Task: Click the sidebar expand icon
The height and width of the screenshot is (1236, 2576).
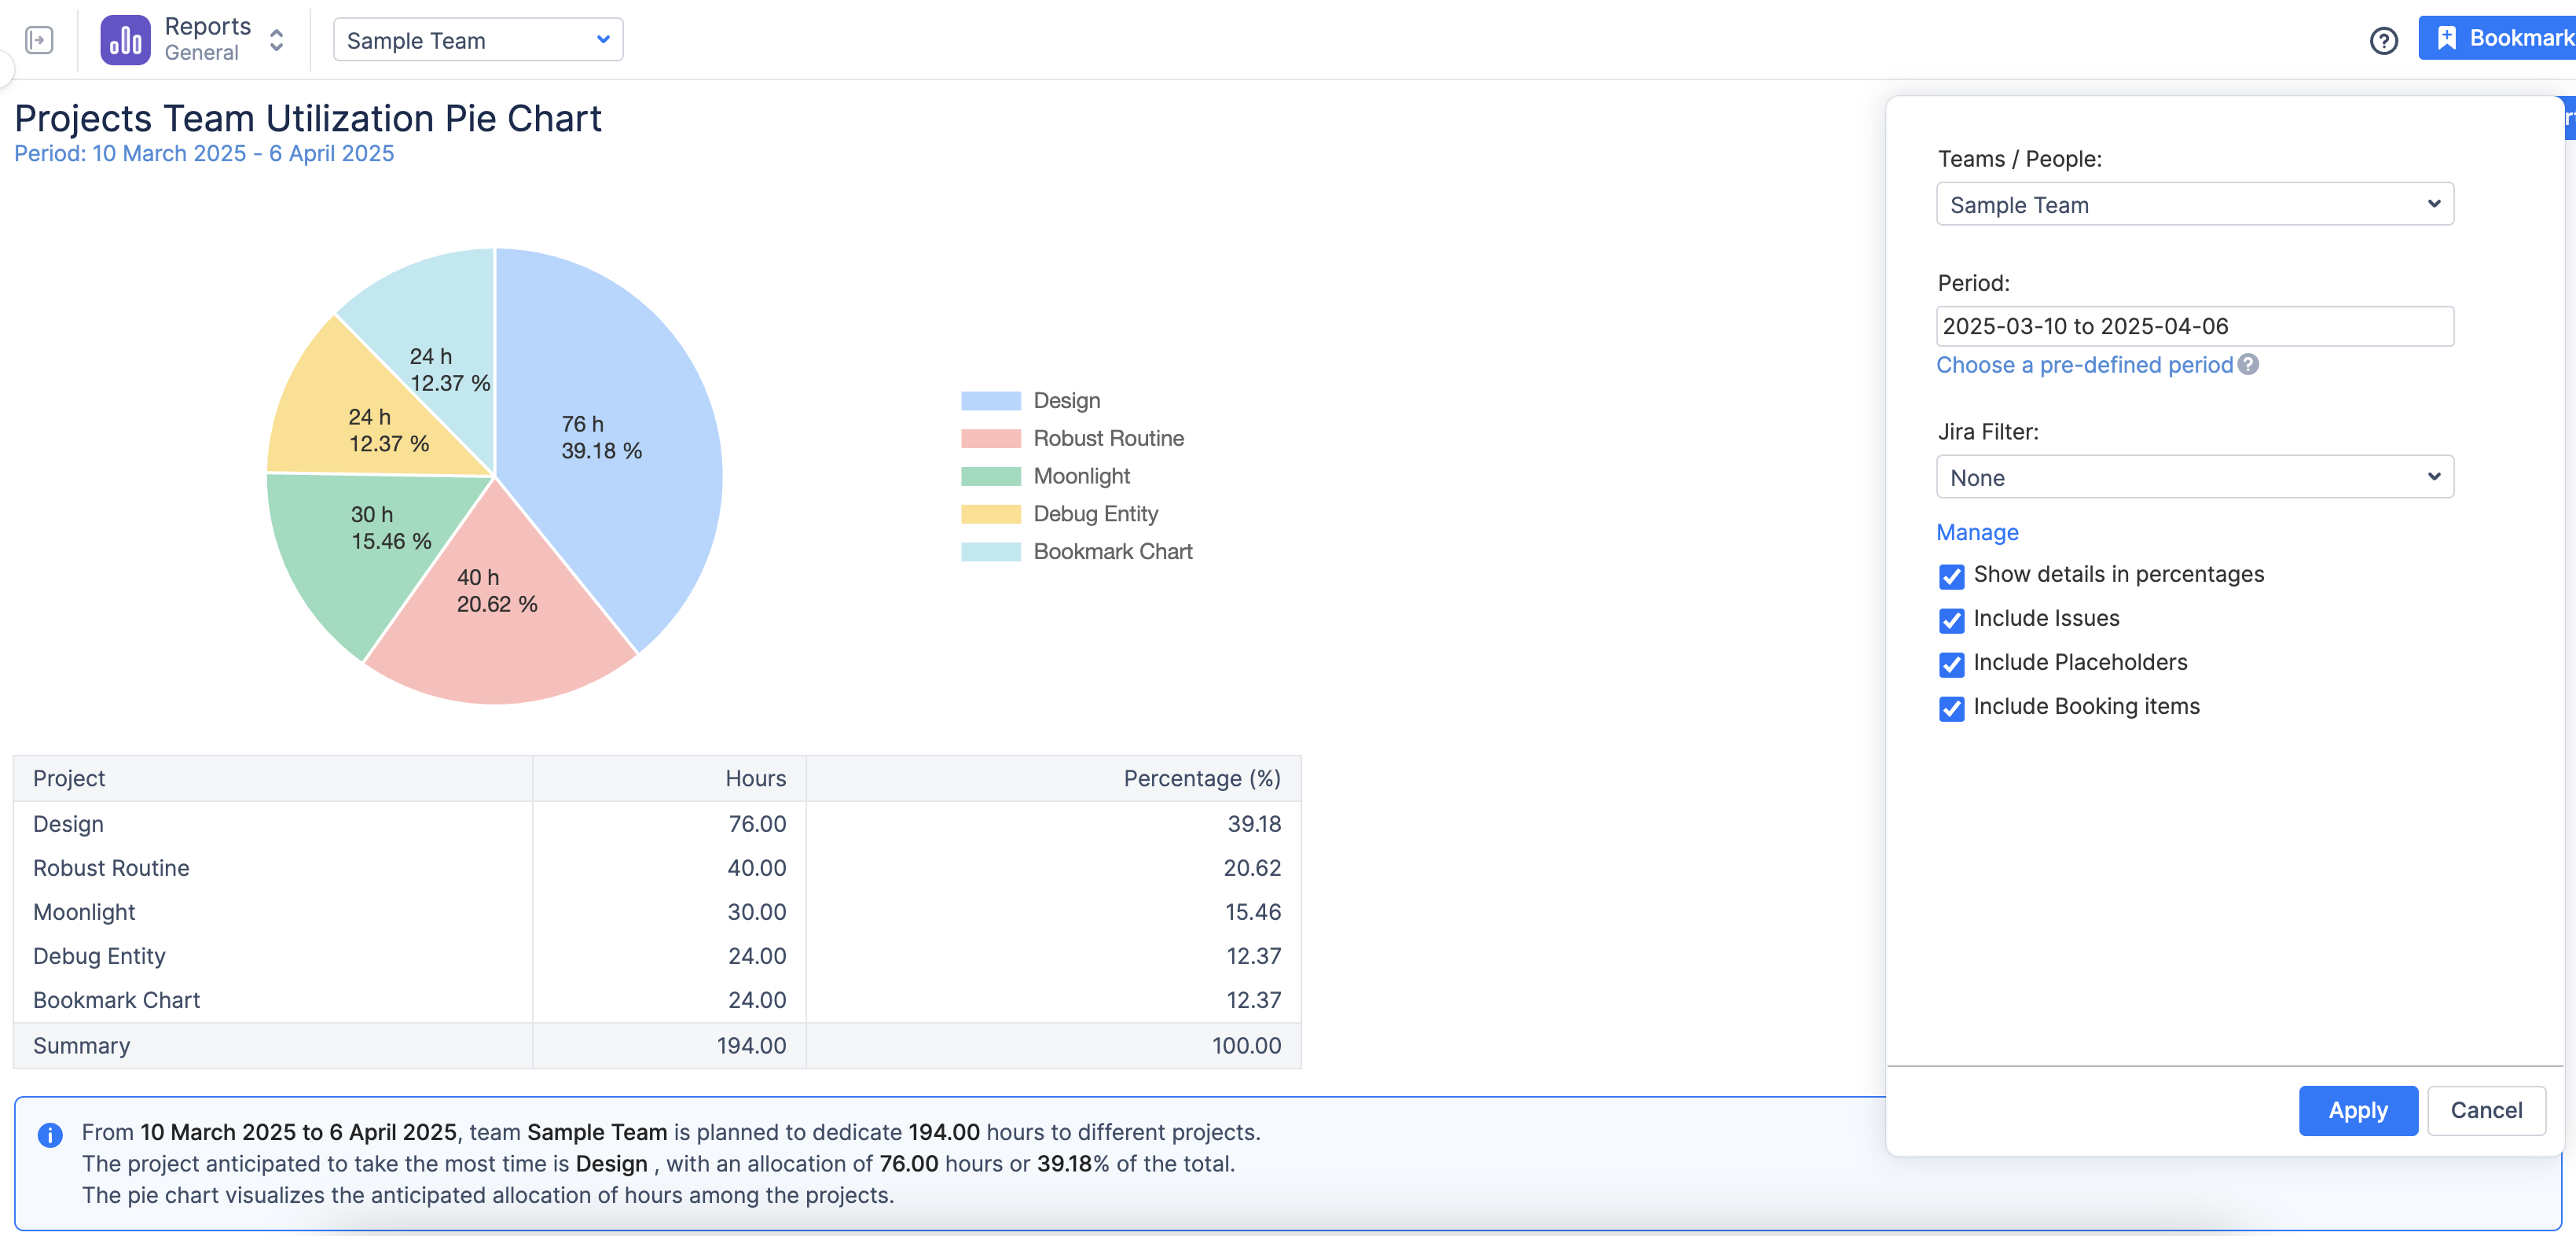Action: (x=39, y=40)
